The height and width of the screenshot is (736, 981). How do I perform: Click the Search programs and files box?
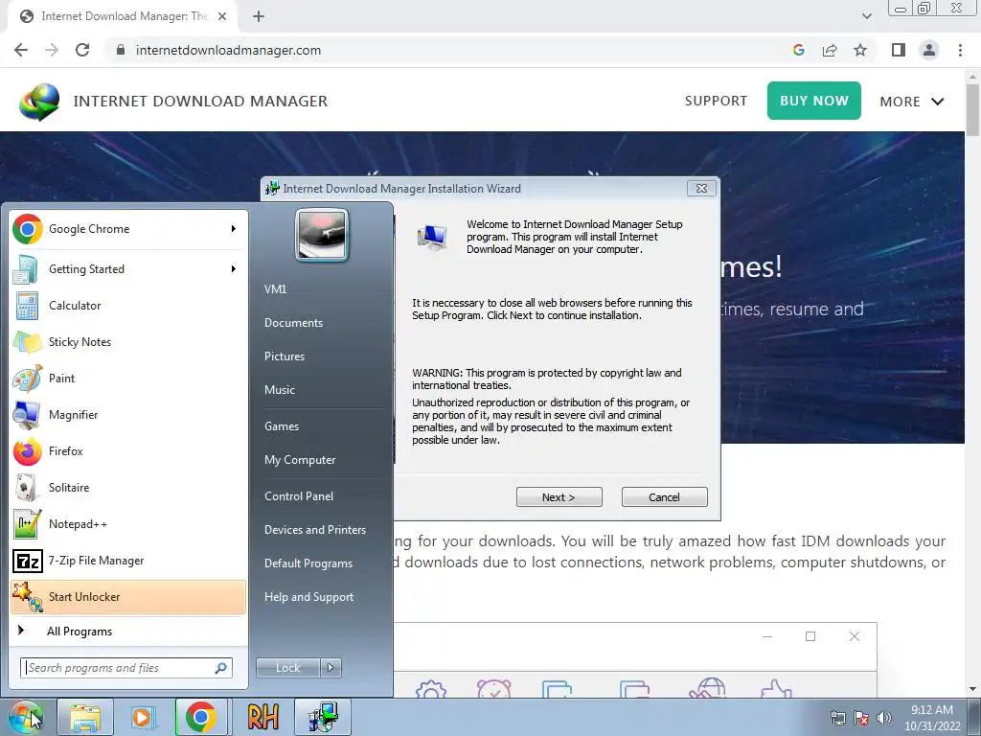(126, 668)
